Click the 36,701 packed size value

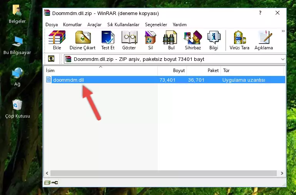[196, 80]
